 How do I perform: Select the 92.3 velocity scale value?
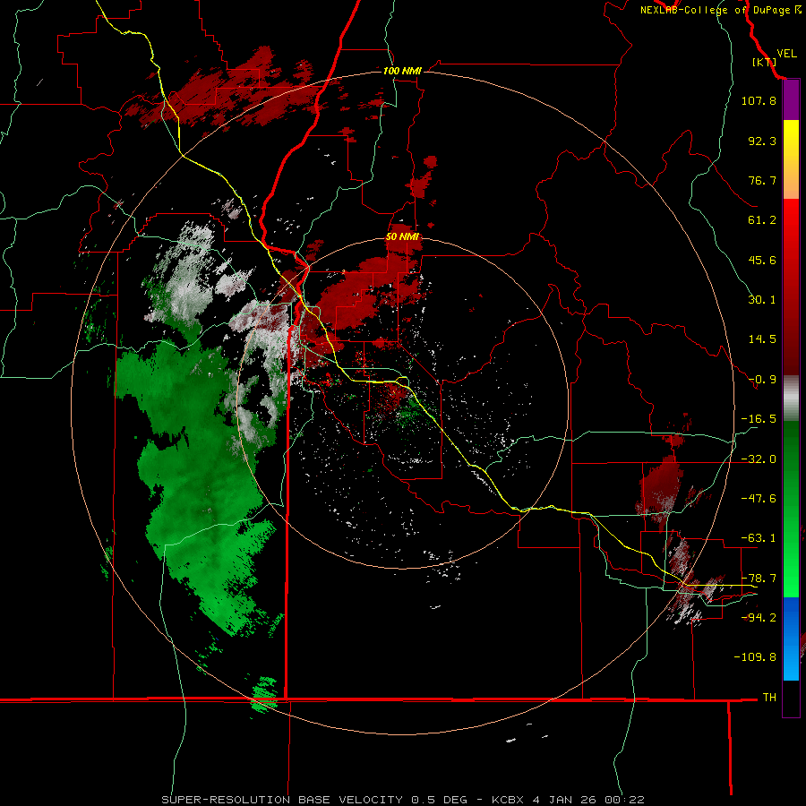click(x=762, y=141)
